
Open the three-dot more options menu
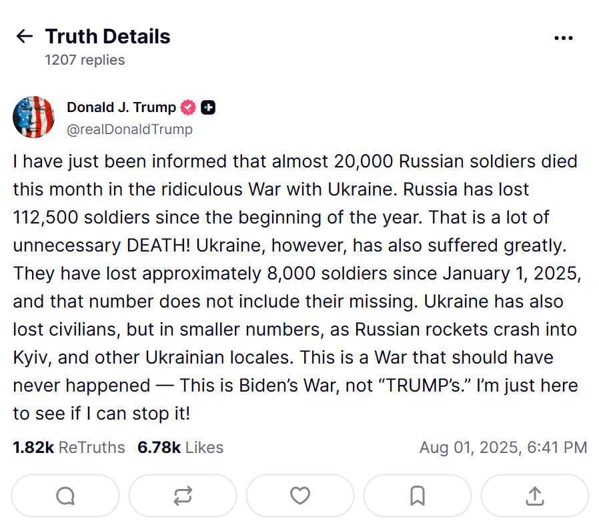(564, 37)
